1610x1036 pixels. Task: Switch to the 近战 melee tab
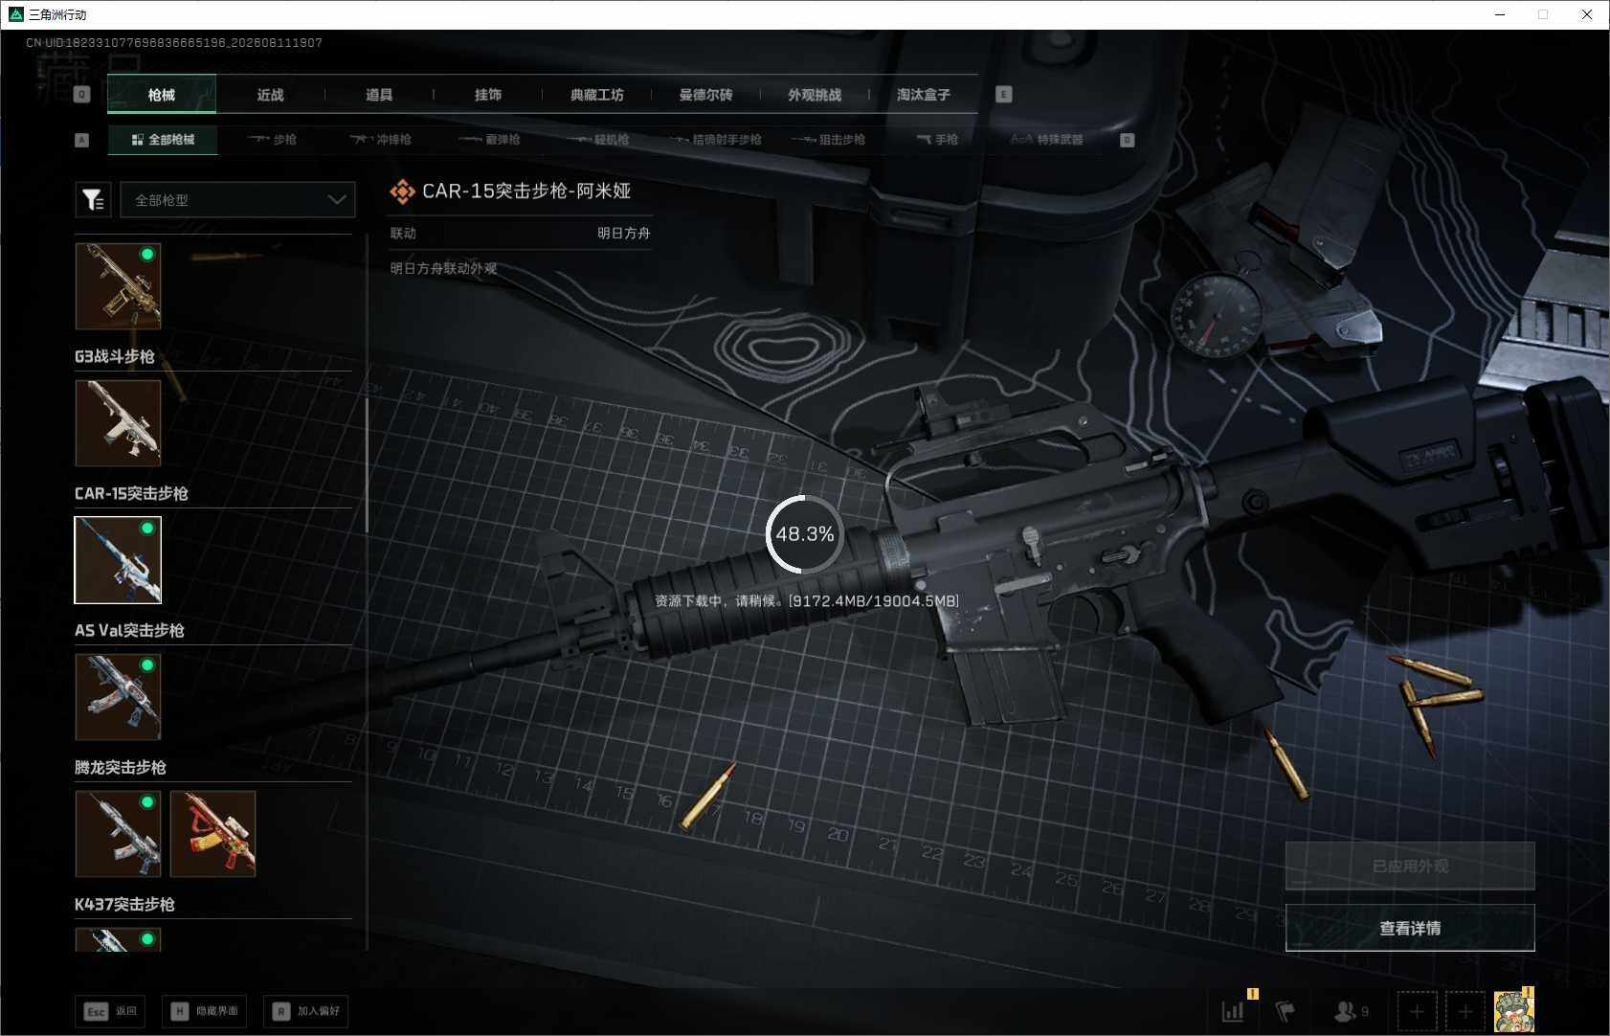pos(270,95)
